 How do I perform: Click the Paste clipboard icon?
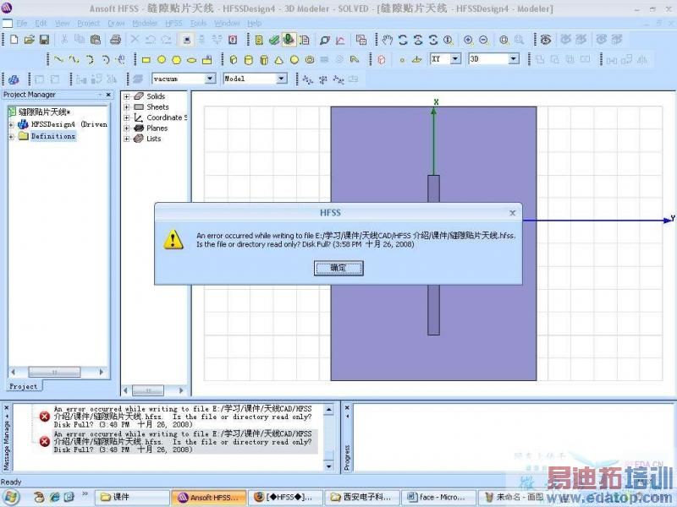click(x=96, y=40)
